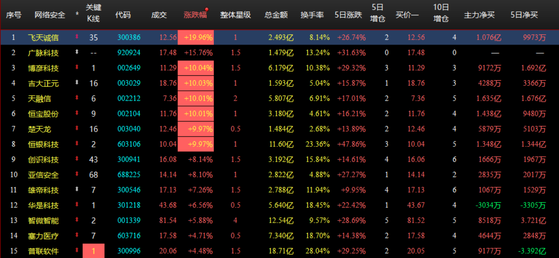Sort by the 关键K线 column header

click(93, 14)
